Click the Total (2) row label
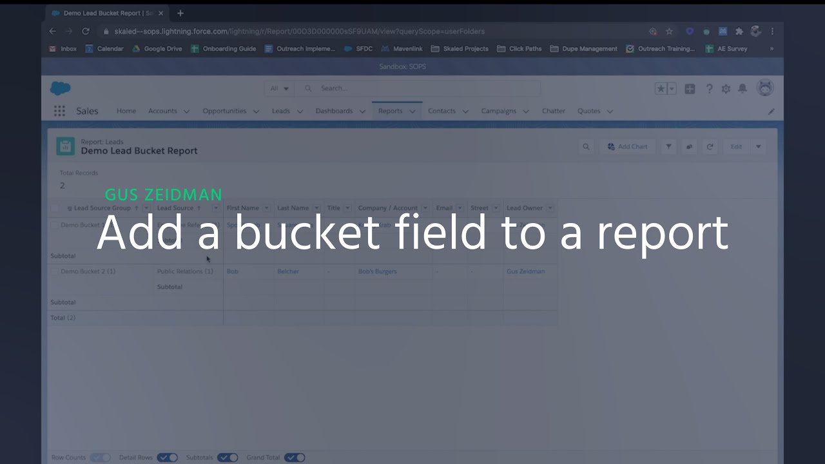This screenshot has width=825, height=464. [x=63, y=318]
